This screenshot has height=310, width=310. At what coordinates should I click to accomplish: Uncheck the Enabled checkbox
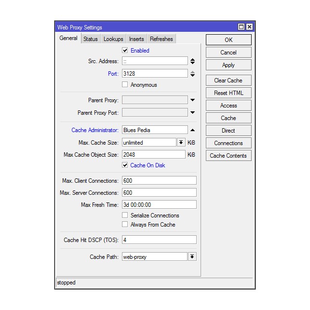pyautogui.click(x=125, y=51)
